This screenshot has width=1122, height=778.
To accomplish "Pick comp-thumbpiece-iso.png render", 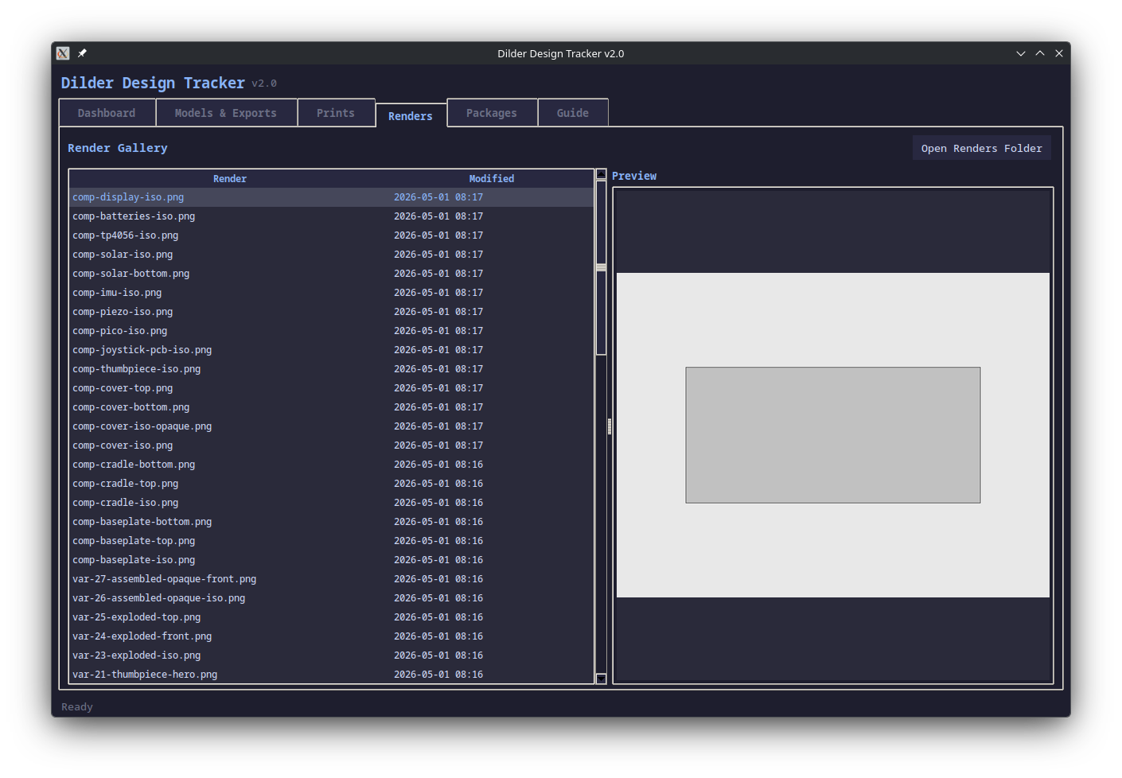I will pyautogui.click(x=332, y=369).
